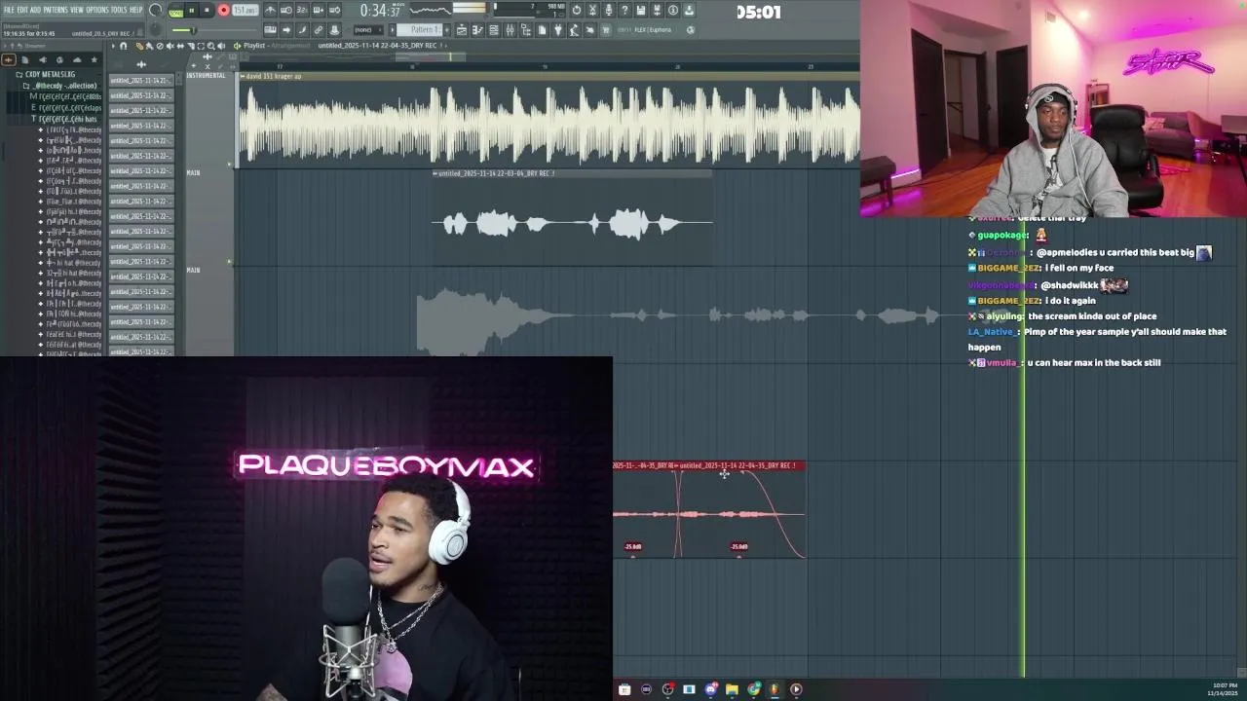Open the Piano roll view icon
The width and height of the screenshot is (1247, 701).
(x=477, y=30)
